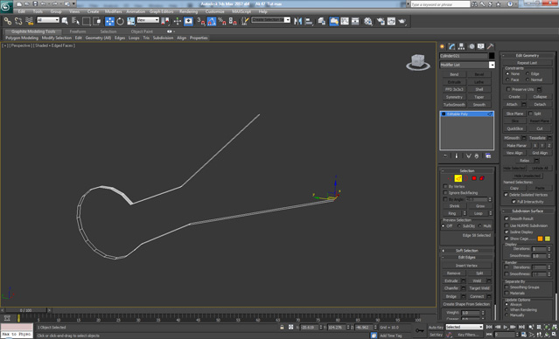The height and width of the screenshot is (339, 559).
Task: Open the key mode Selected dropdown
Action: (465, 327)
